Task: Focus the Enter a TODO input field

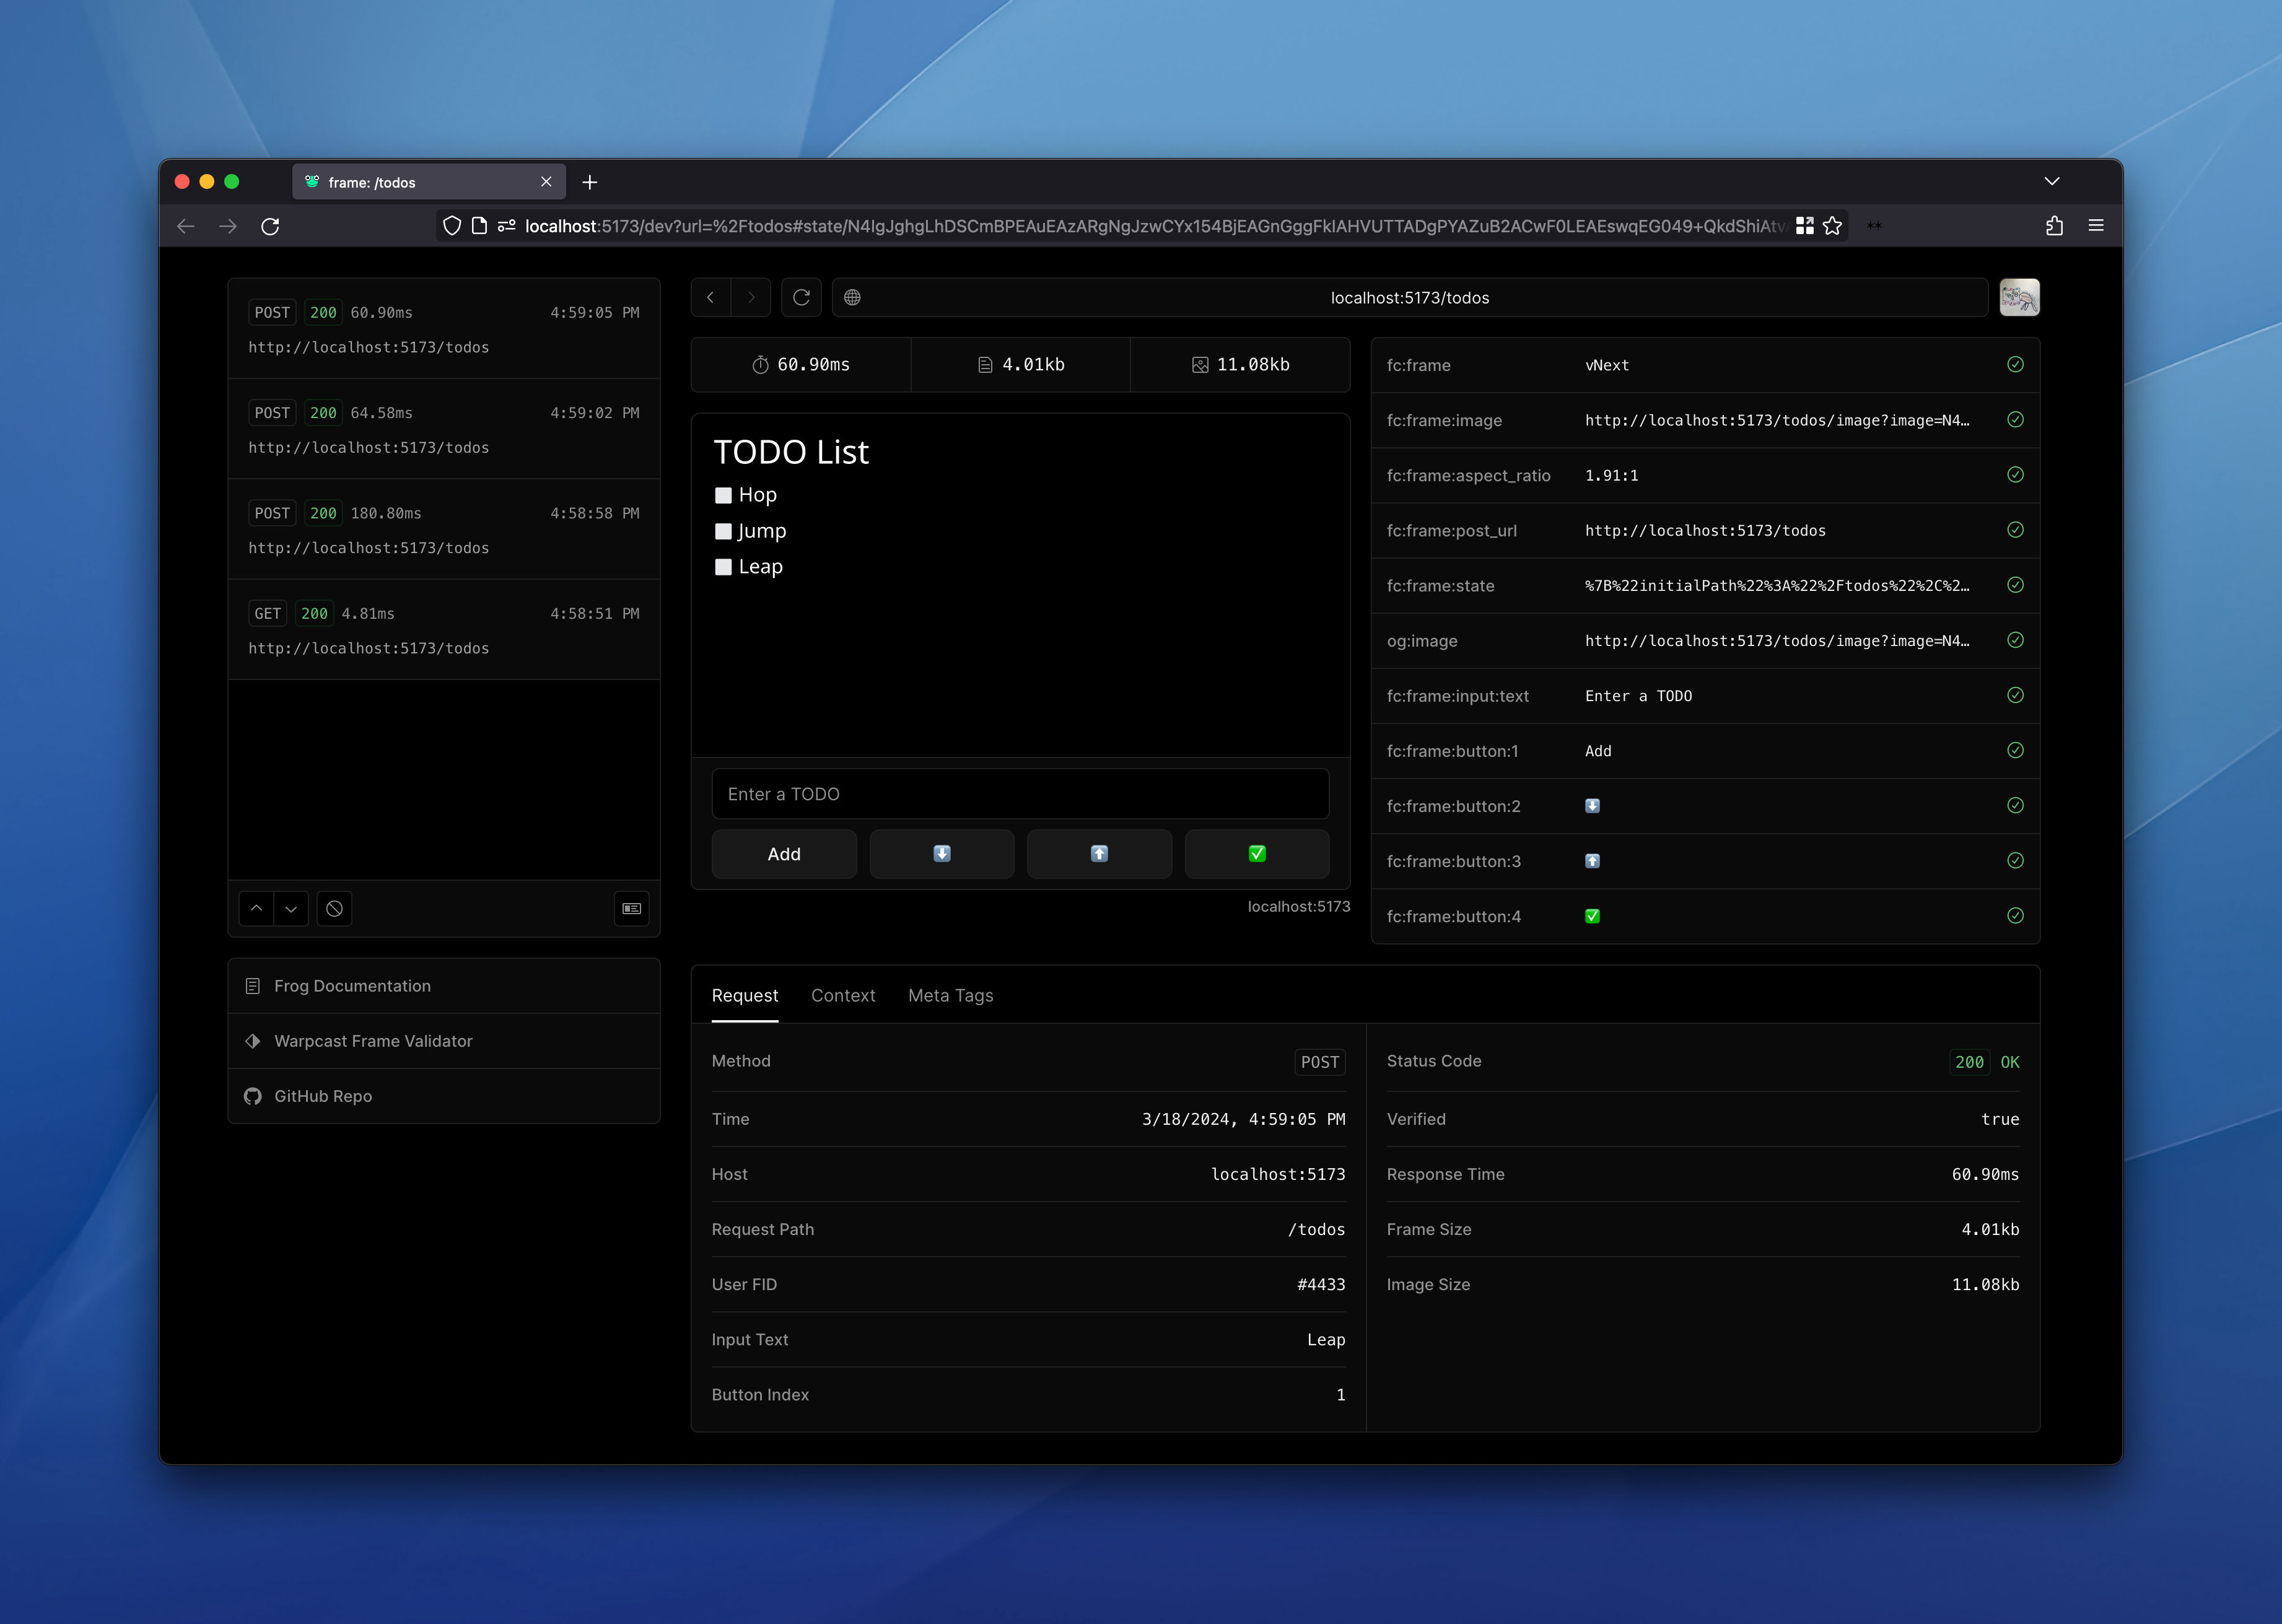Action: click(x=1020, y=794)
